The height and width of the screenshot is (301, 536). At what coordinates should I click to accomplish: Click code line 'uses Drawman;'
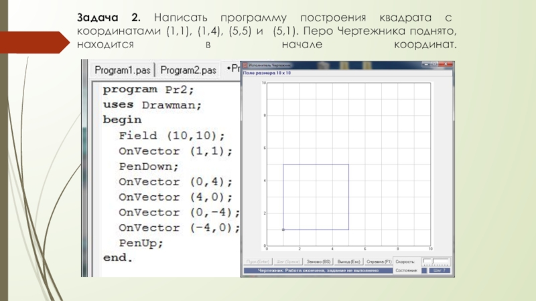[152, 105]
